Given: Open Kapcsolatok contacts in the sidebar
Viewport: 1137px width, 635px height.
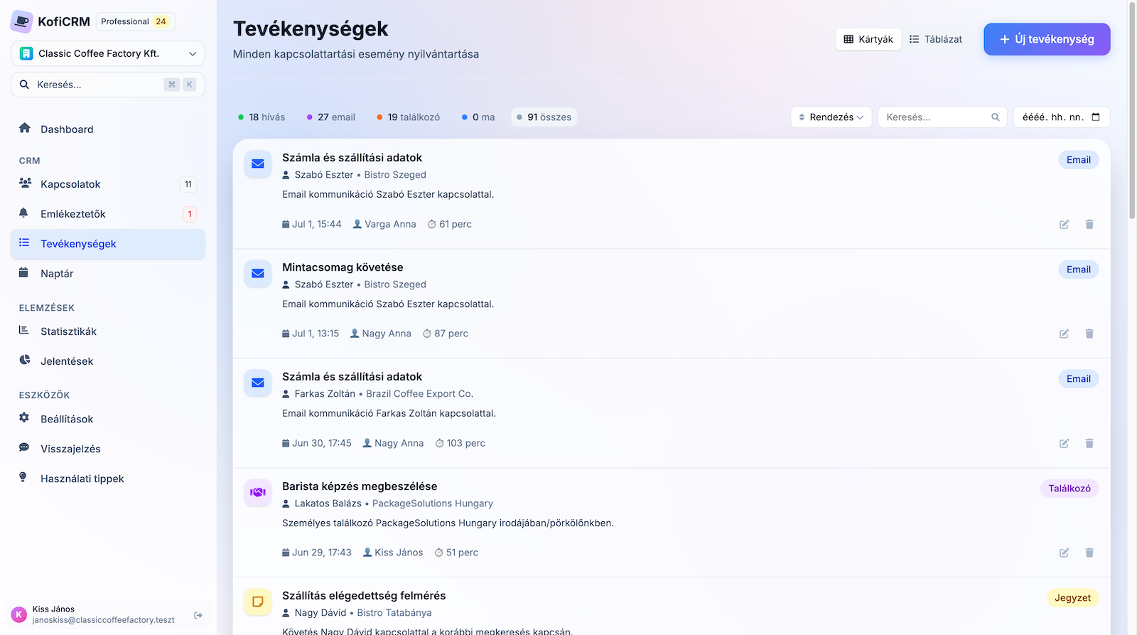Looking at the screenshot, I should tap(108, 184).
